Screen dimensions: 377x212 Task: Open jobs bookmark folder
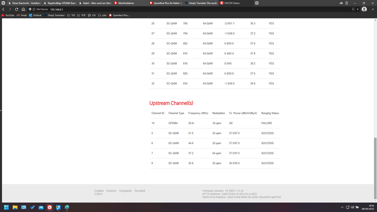click(102, 15)
